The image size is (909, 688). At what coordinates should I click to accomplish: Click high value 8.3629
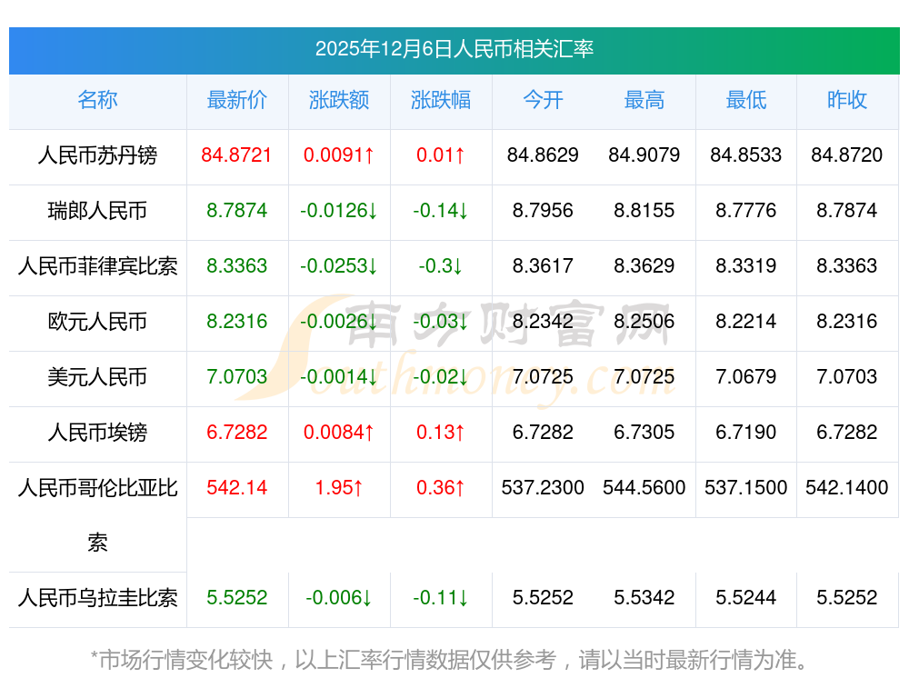tap(644, 266)
